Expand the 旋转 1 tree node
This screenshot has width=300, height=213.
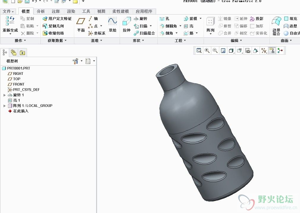(x=4, y=95)
